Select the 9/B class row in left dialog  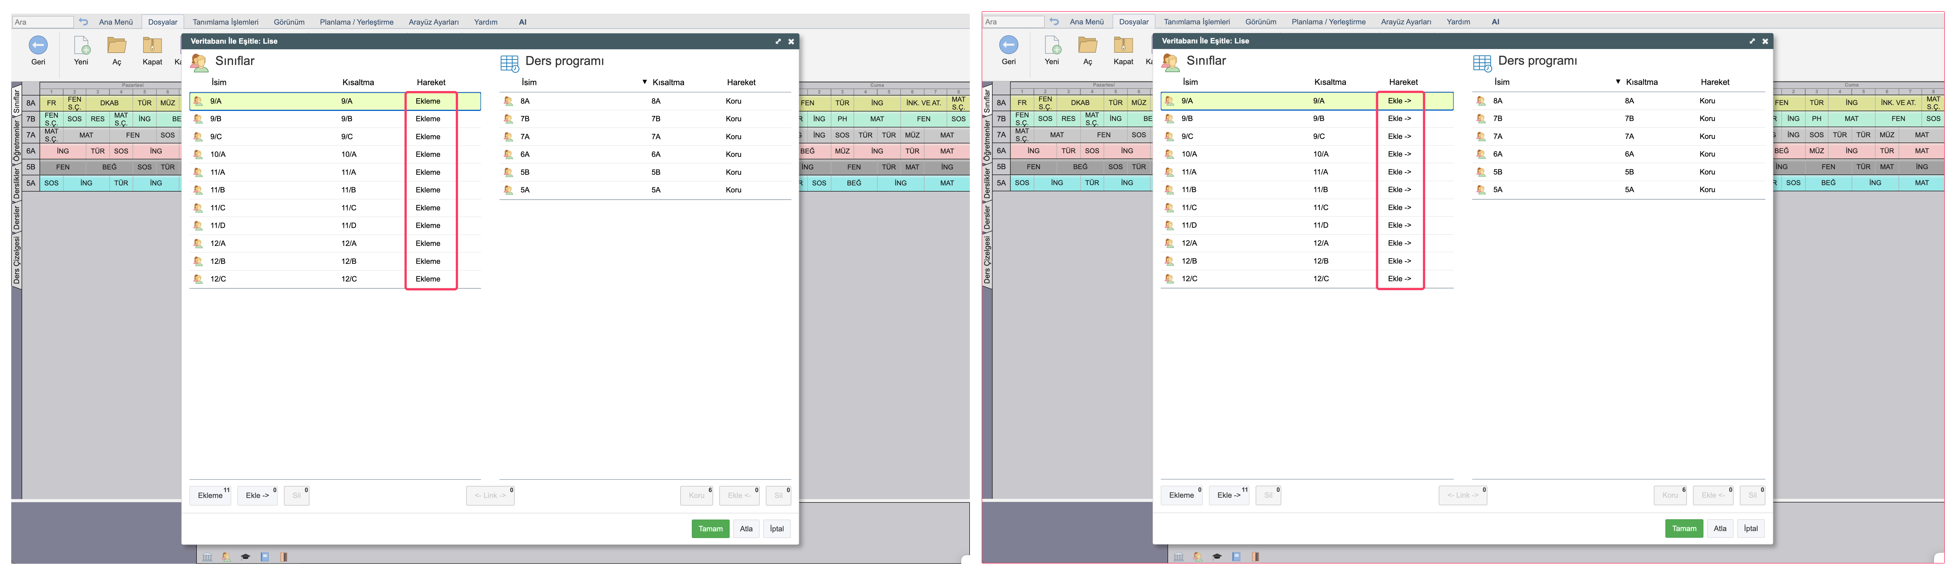pyautogui.click(x=335, y=119)
